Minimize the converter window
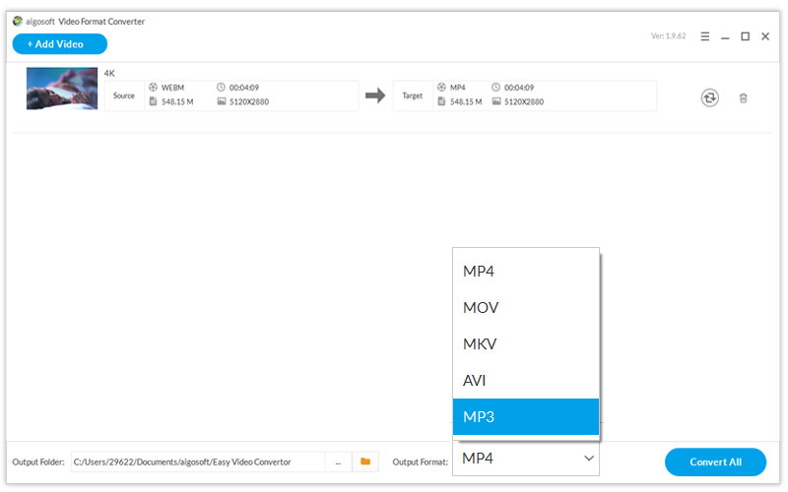Image resolution: width=788 pixels, height=492 pixels. tap(725, 36)
